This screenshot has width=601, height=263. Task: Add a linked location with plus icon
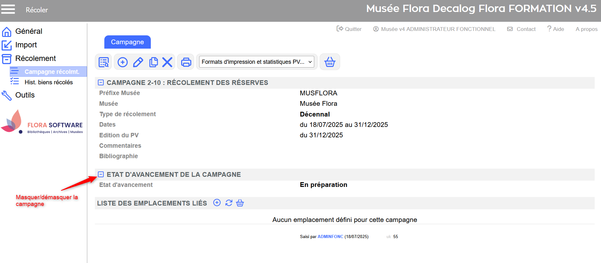pyautogui.click(x=217, y=203)
